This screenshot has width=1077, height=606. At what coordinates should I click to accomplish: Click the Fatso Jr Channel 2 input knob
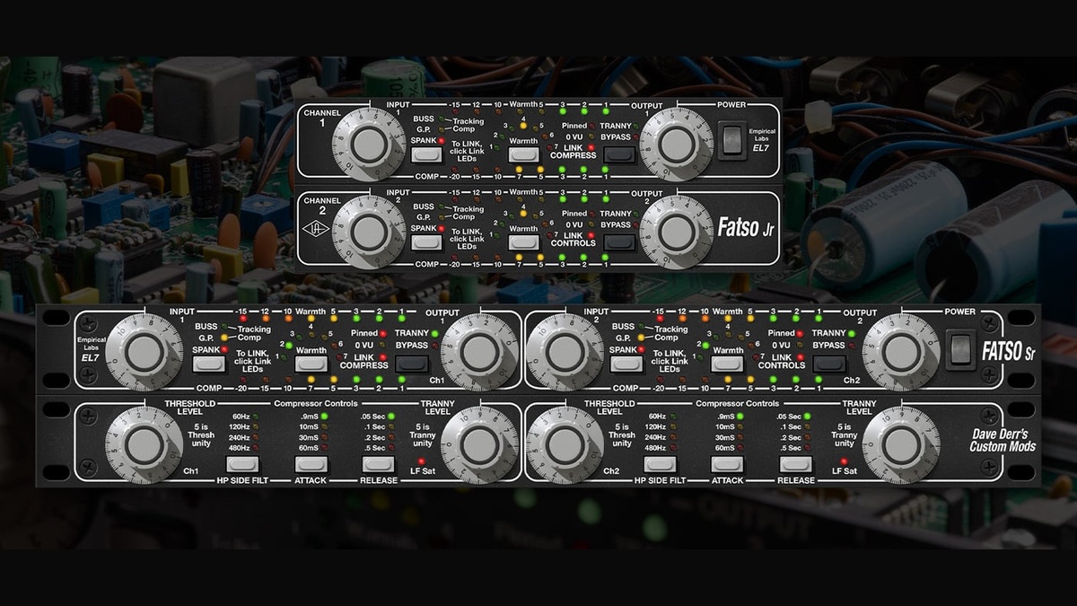point(369,231)
